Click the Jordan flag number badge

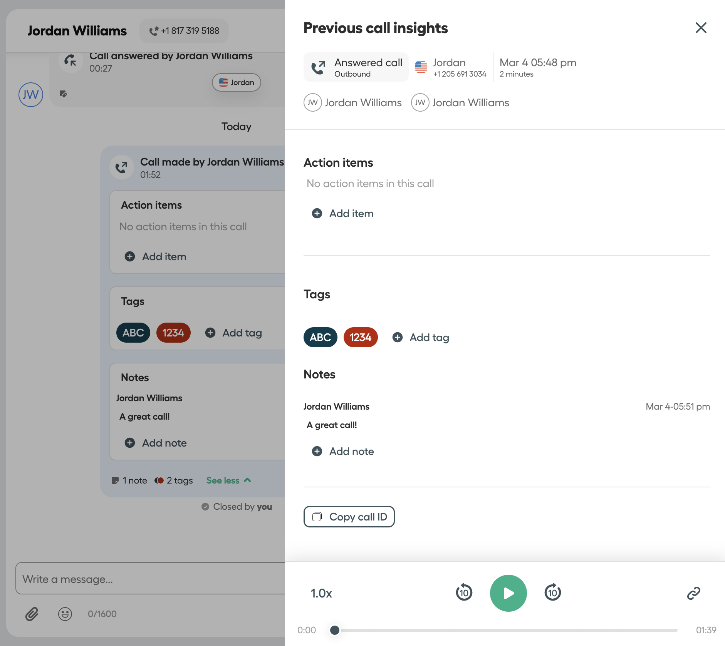tap(236, 82)
